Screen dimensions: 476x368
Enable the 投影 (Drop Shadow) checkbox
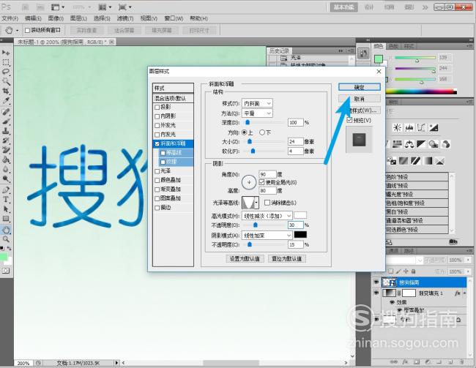(157, 107)
